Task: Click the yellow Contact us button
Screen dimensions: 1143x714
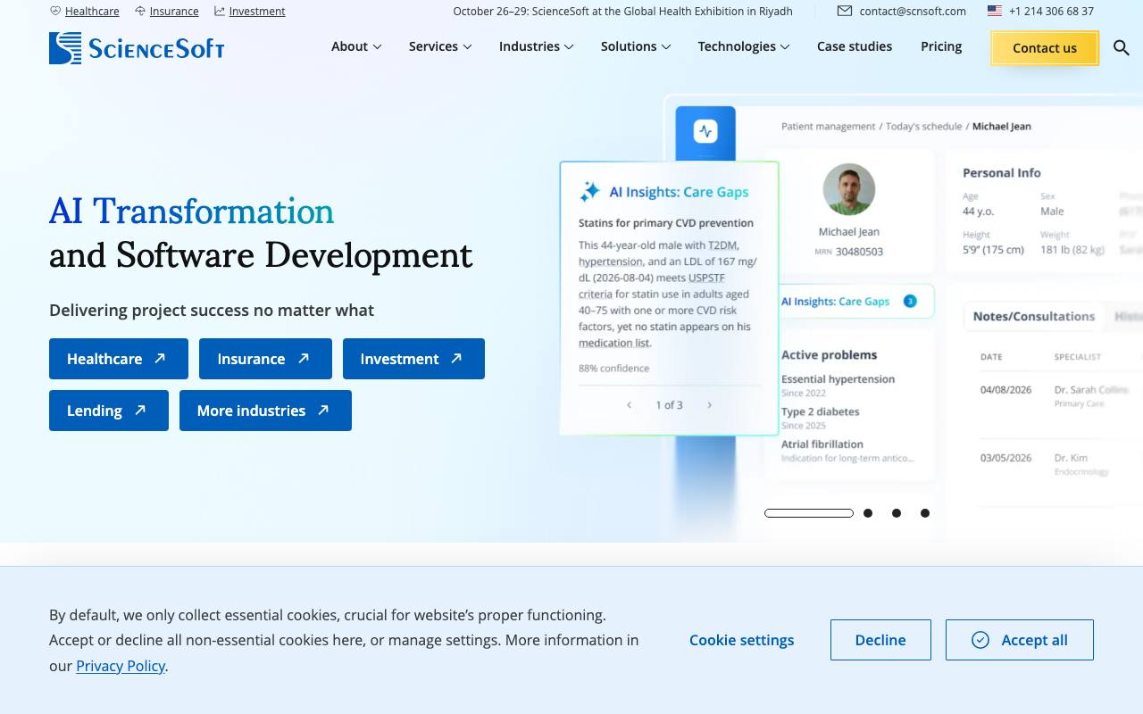Action: (1045, 48)
